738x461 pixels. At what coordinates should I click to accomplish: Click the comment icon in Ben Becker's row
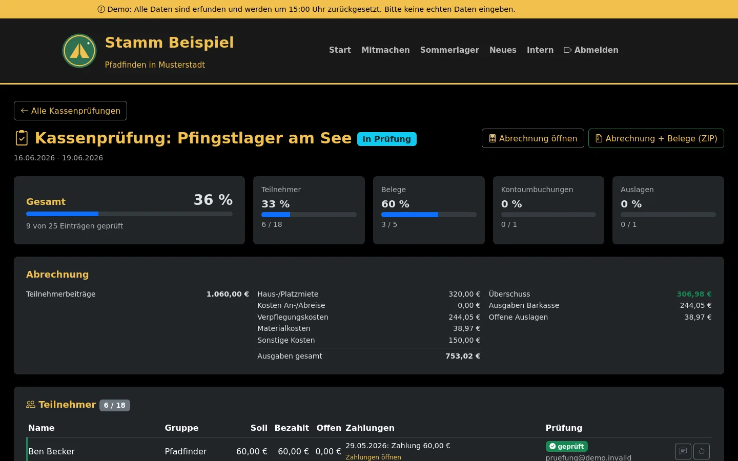coord(683,451)
